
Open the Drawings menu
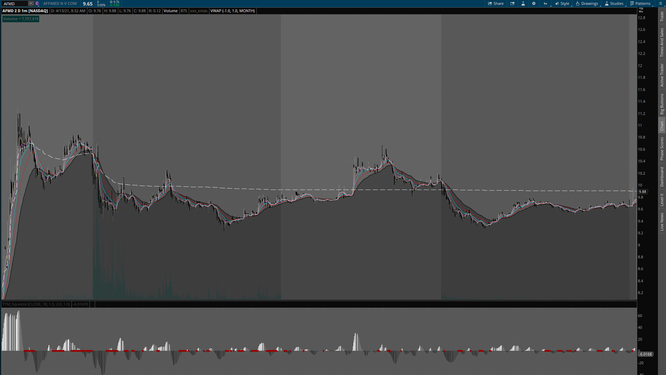pos(587,3)
